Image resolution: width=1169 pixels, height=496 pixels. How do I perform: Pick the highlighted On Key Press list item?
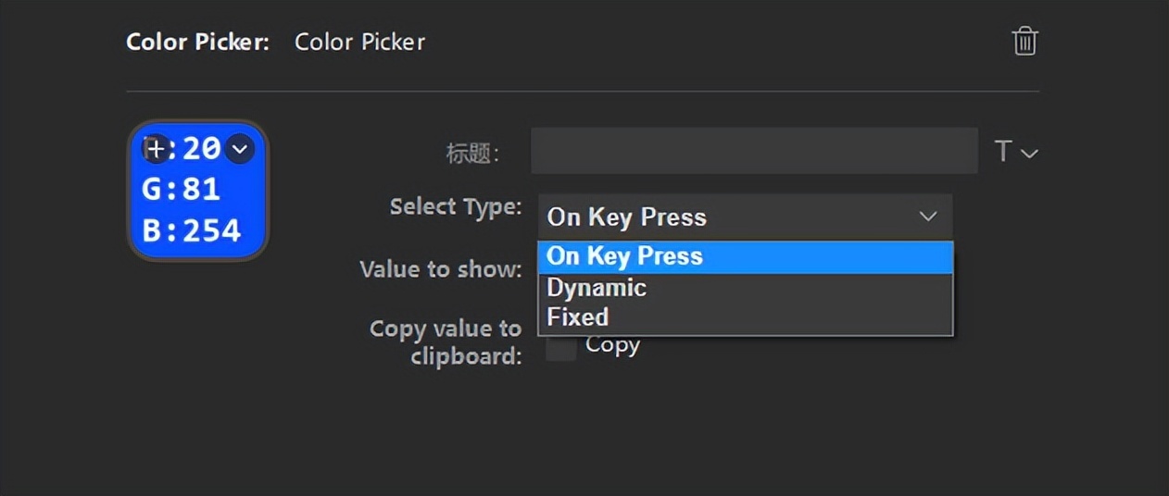point(625,256)
